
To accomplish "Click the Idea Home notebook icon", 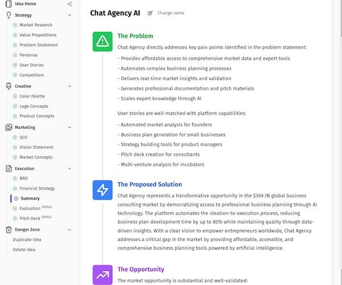I will pos(9,4).
